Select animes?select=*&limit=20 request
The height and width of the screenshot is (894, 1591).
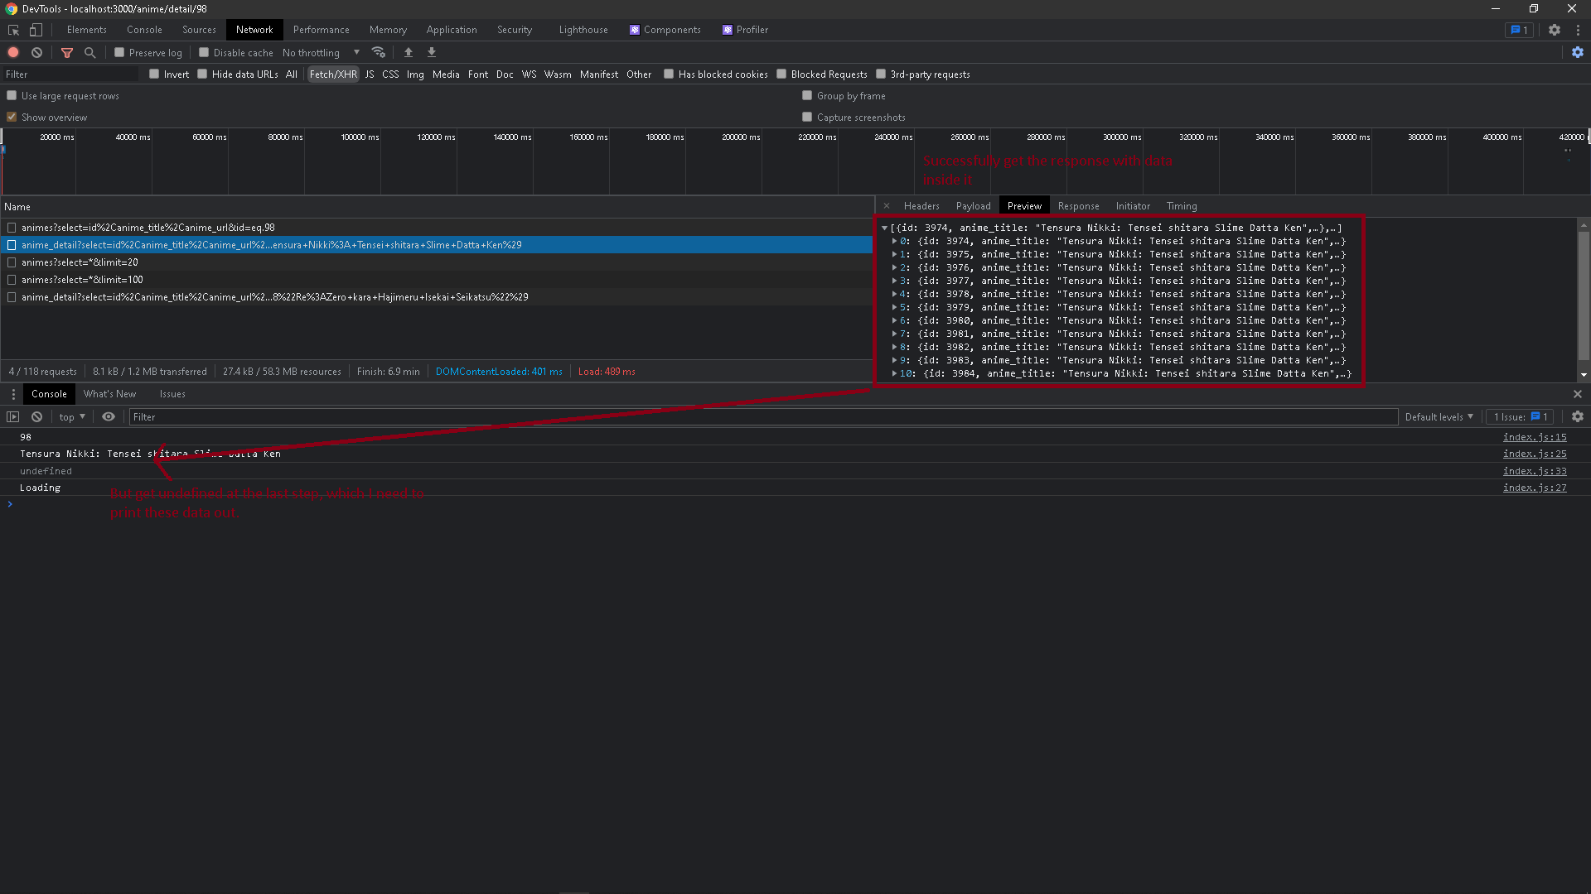point(437,262)
